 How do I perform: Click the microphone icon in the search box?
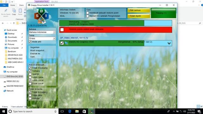(x=56, y=111)
